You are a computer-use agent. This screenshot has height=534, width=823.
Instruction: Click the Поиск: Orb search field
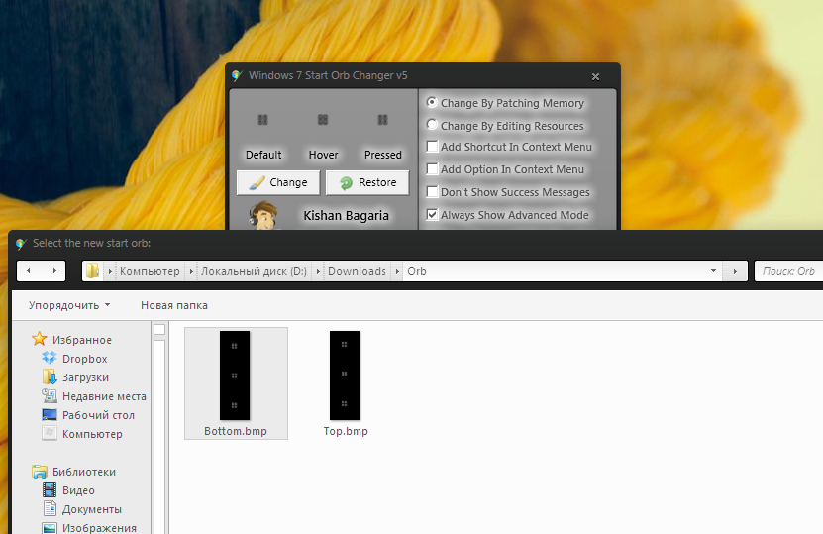point(789,270)
